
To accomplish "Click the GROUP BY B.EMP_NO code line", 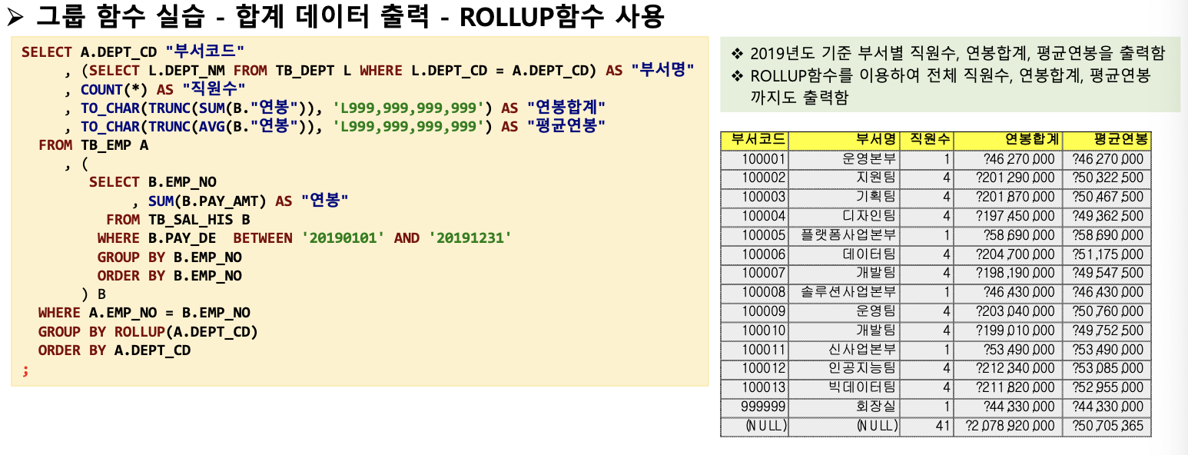I will point(169,257).
